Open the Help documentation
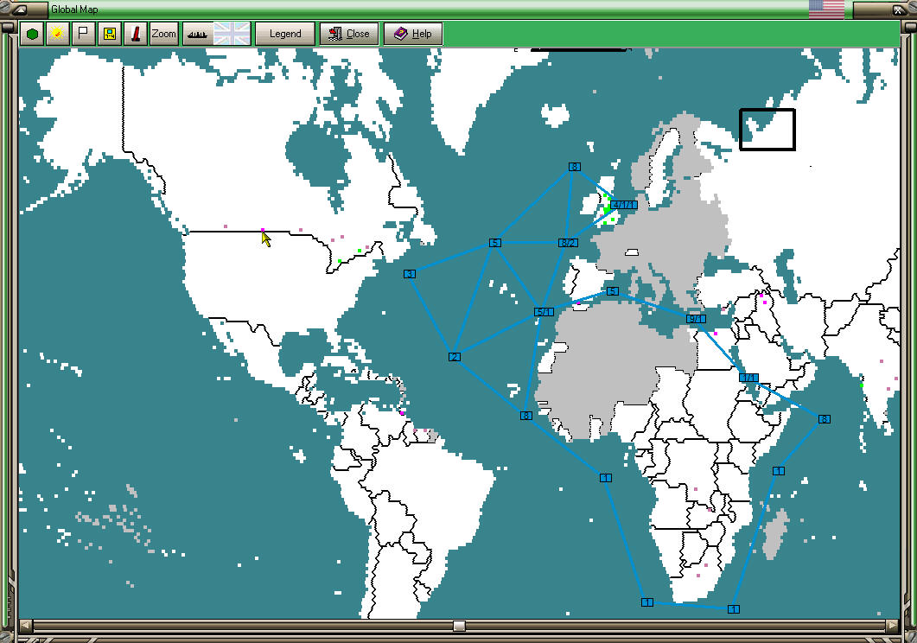Viewport: 917px width, 643px height. [x=412, y=35]
